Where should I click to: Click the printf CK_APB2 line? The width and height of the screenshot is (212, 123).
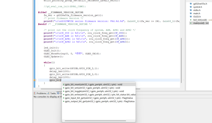tap(87, 42)
